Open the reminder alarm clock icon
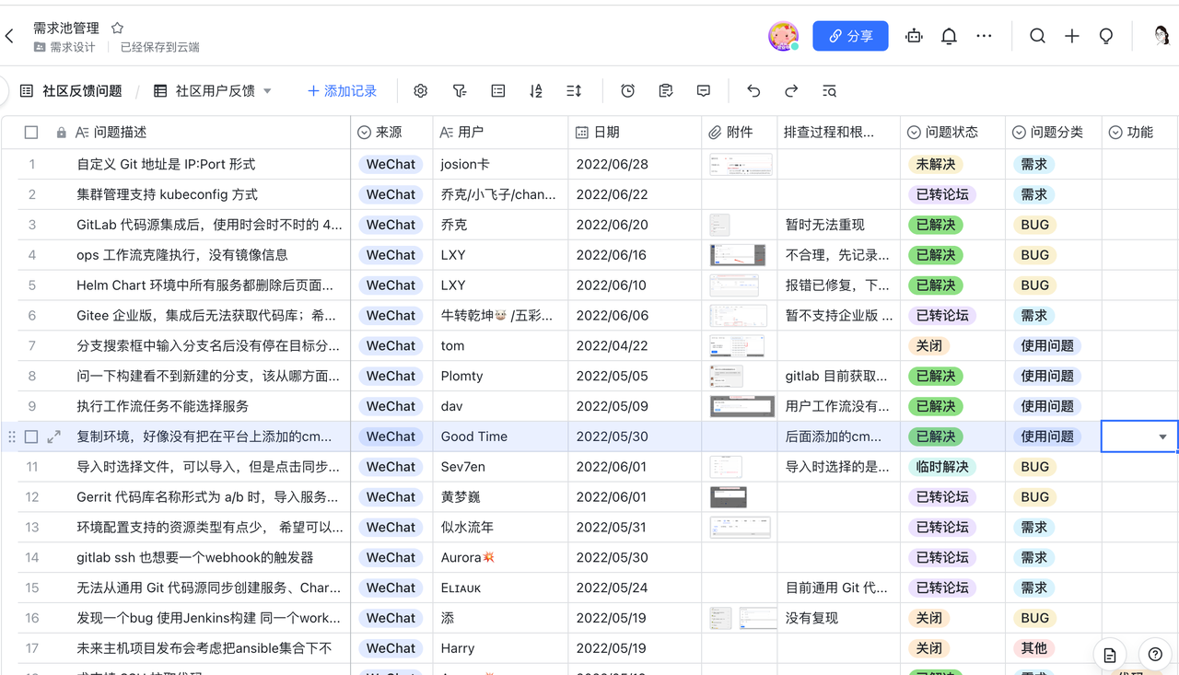1179x675 pixels. 627,91
